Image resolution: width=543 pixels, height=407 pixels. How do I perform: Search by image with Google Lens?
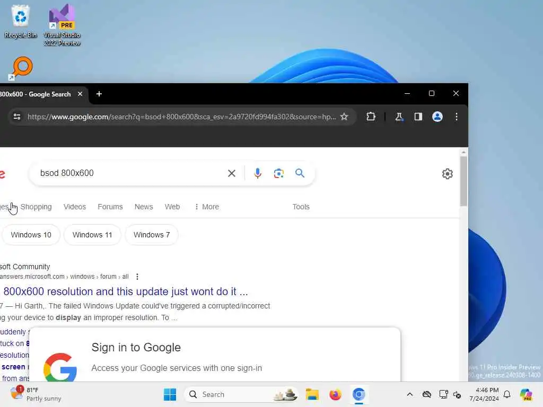coord(279,173)
